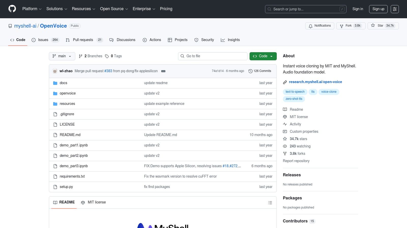407x228 pixels.
Task: Toggle Notifications for this repository
Action: click(319, 26)
